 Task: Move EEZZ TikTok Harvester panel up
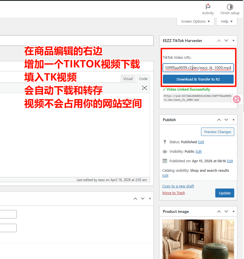pyautogui.click(x=219, y=41)
